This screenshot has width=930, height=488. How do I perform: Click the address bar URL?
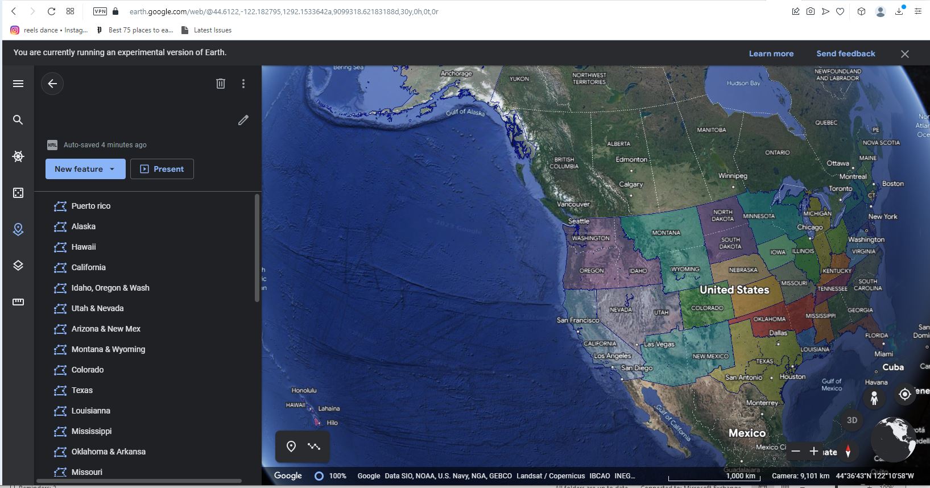click(x=284, y=11)
